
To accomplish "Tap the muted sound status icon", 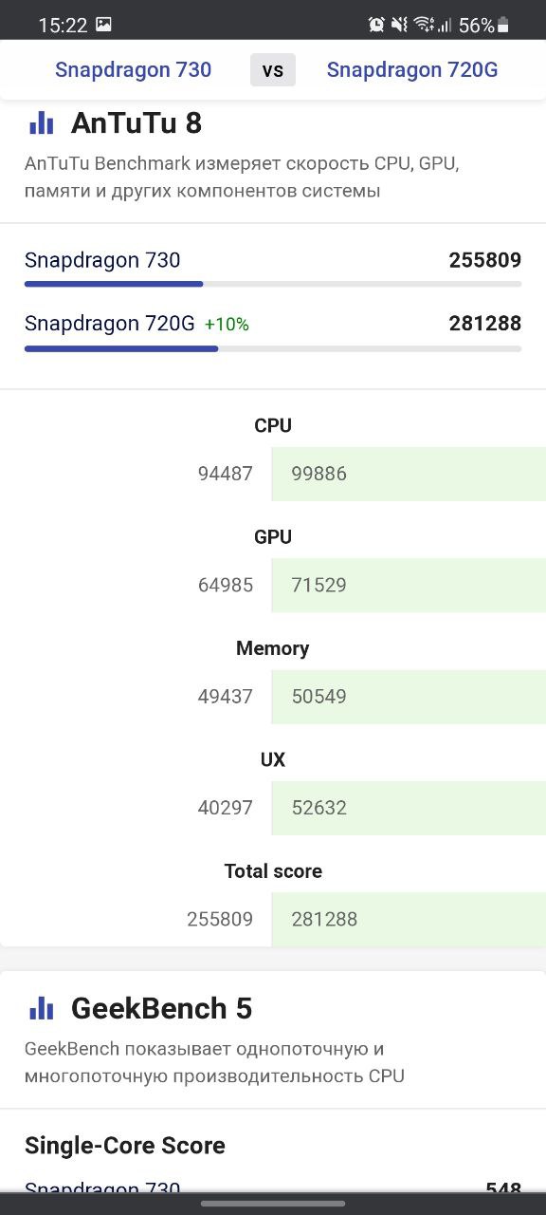I will 400,25.
